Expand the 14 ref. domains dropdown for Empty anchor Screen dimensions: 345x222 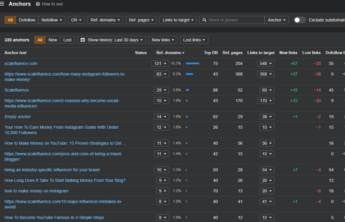point(161,117)
